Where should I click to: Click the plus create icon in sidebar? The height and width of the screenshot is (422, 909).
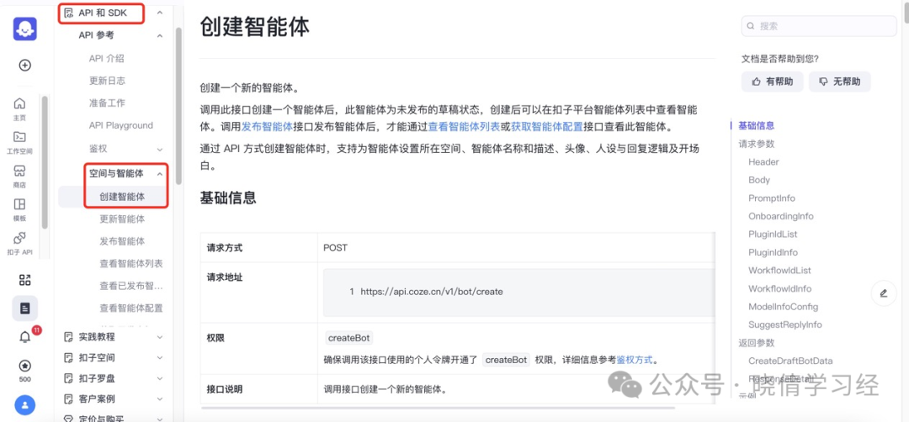(x=25, y=65)
